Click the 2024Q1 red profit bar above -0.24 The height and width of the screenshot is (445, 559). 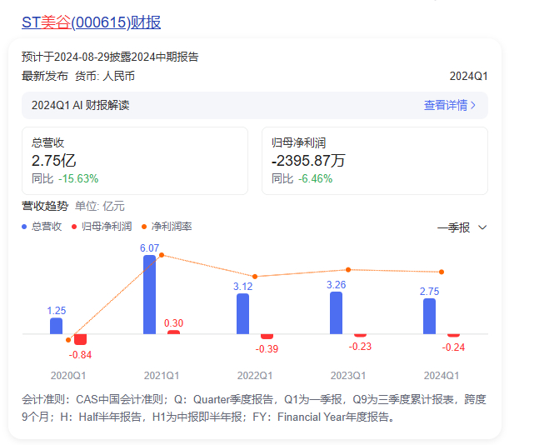[453, 336]
